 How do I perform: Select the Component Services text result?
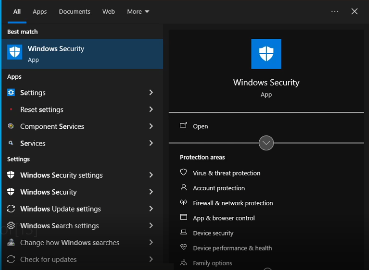52,126
